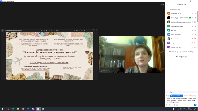Click the unmute myself button
The width and height of the screenshot is (198, 111).
pos(188,52)
